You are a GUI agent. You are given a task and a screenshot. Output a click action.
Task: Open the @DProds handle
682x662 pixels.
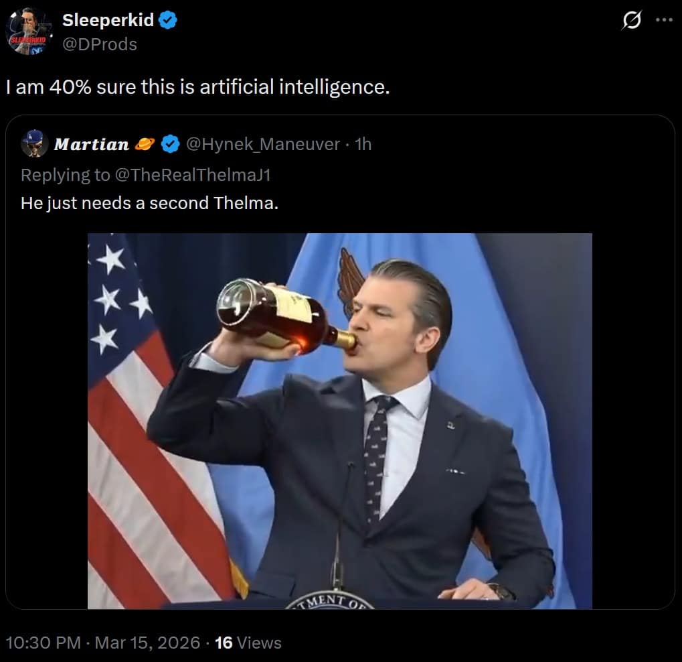[101, 44]
